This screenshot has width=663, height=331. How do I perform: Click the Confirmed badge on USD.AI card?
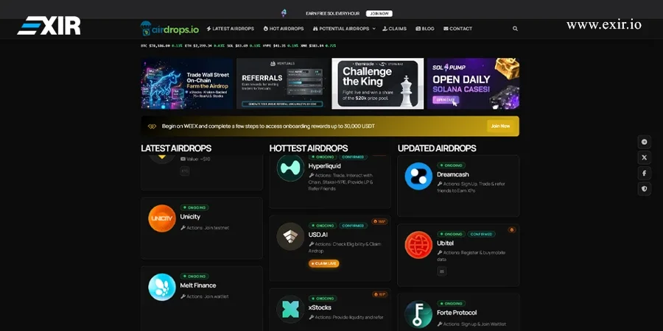pyautogui.click(x=353, y=226)
